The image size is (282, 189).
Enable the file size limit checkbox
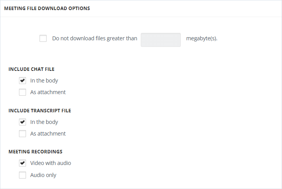pyautogui.click(x=43, y=38)
